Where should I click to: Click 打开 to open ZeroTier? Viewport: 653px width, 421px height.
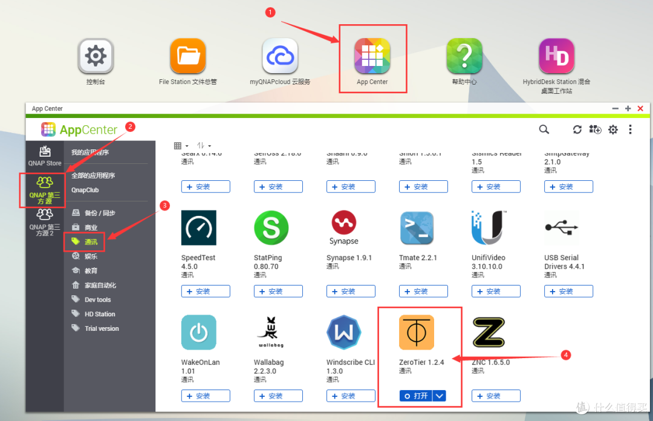[416, 396]
